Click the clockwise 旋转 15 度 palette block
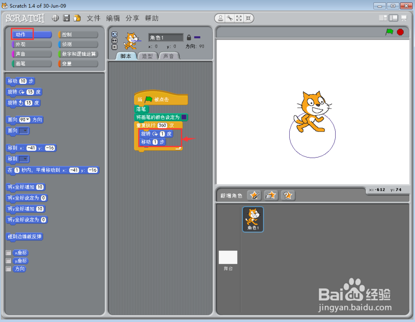Image resolution: width=415 pixels, height=322 pixels. point(24,92)
